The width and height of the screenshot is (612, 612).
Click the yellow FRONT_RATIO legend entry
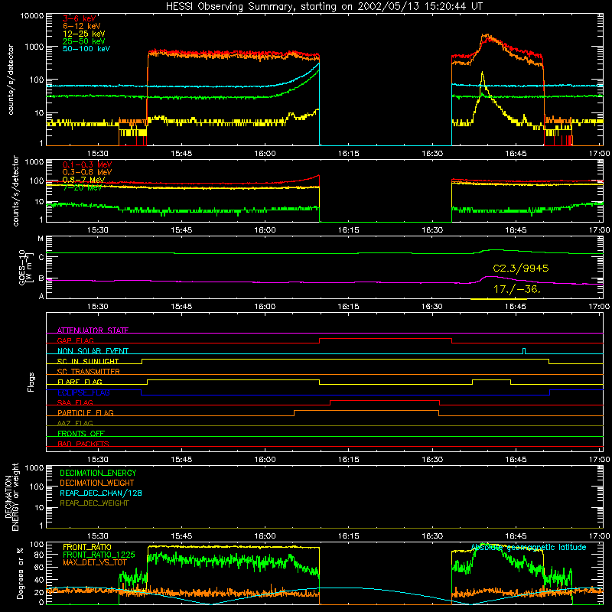(x=87, y=547)
